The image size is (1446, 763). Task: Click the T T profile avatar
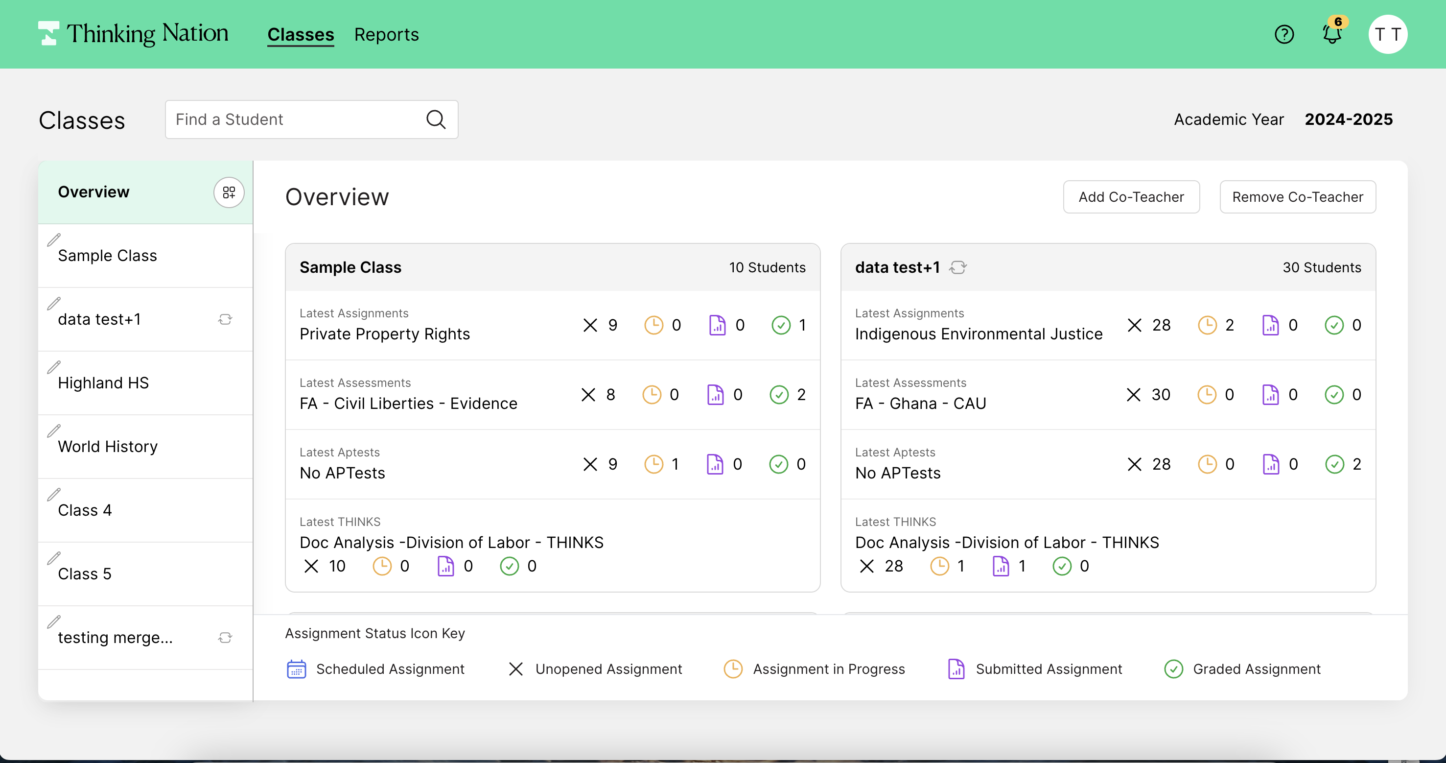(x=1387, y=35)
